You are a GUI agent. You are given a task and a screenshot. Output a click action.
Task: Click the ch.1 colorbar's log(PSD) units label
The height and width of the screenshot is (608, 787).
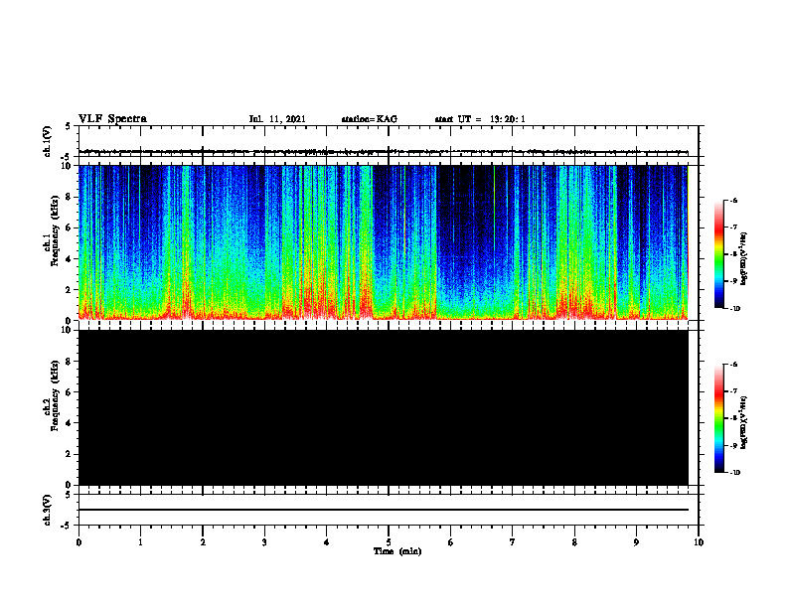pos(744,258)
